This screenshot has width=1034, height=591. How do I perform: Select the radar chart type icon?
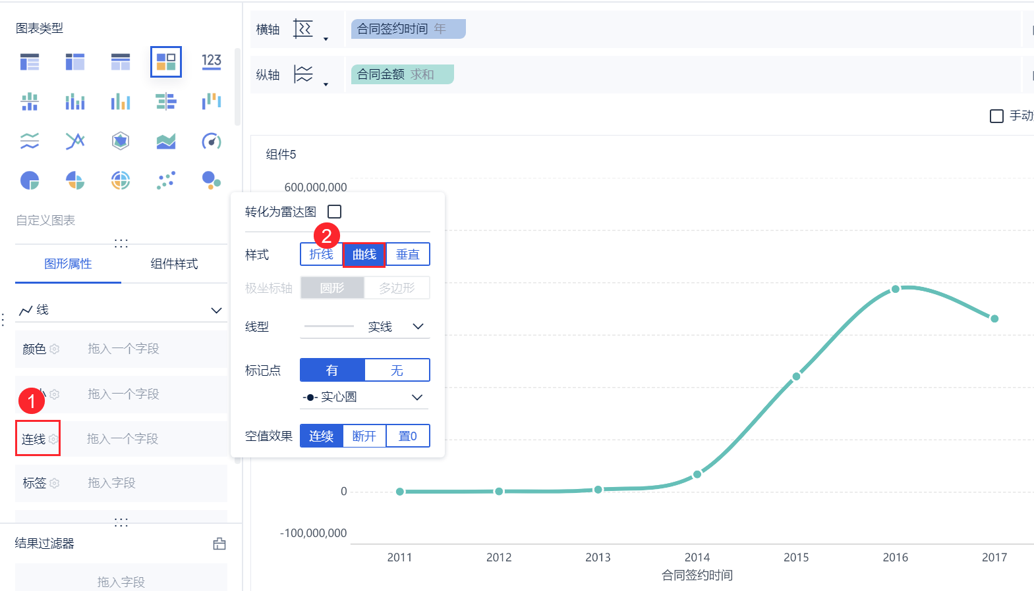pos(121,141)
